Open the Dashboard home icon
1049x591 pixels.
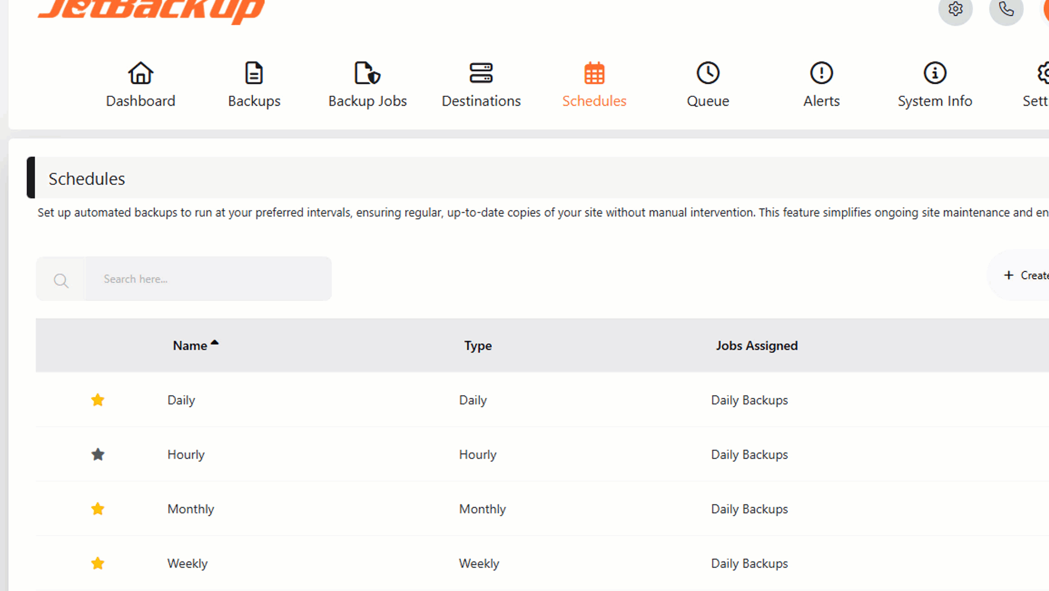click(x=141, y=73)
